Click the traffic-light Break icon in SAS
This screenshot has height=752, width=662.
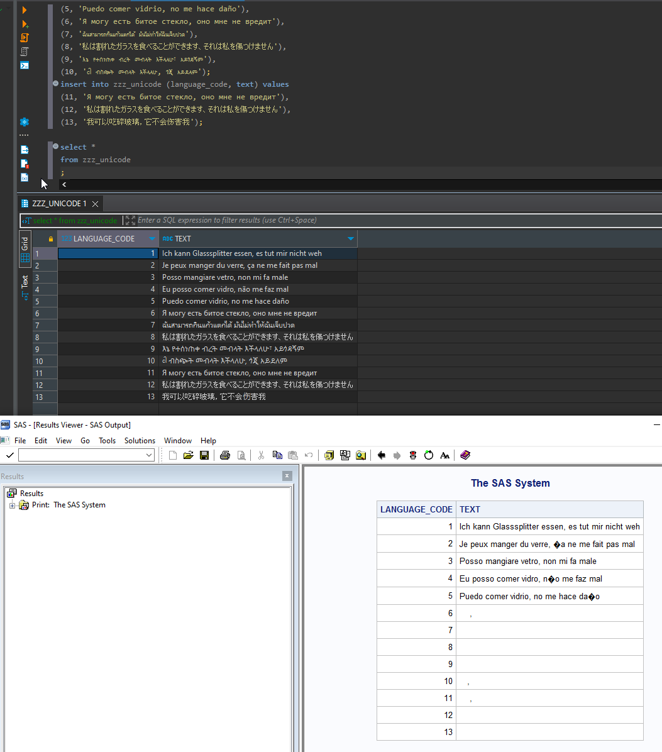(x=412, y=455)
